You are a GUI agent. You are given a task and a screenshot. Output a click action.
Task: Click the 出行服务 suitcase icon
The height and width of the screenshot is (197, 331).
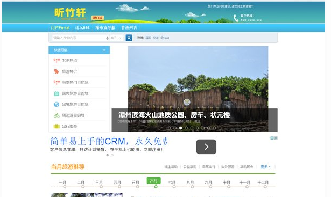(x=57, y=126)
